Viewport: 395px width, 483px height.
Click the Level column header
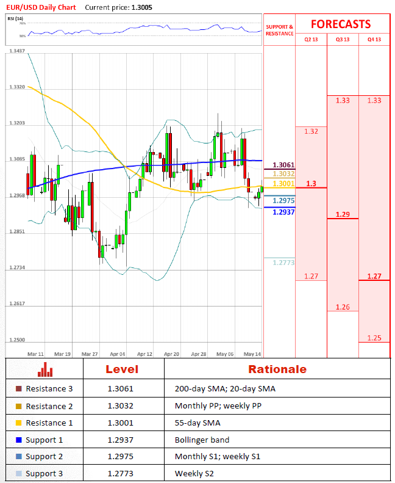coord(122,369)
